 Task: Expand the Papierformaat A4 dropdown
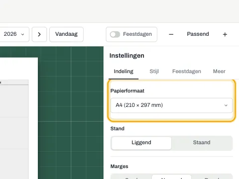pyautogui.click(x=171, y=105)
